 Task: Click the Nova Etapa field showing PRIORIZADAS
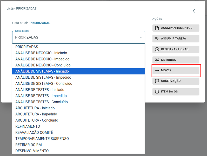(x=78, y=37)
